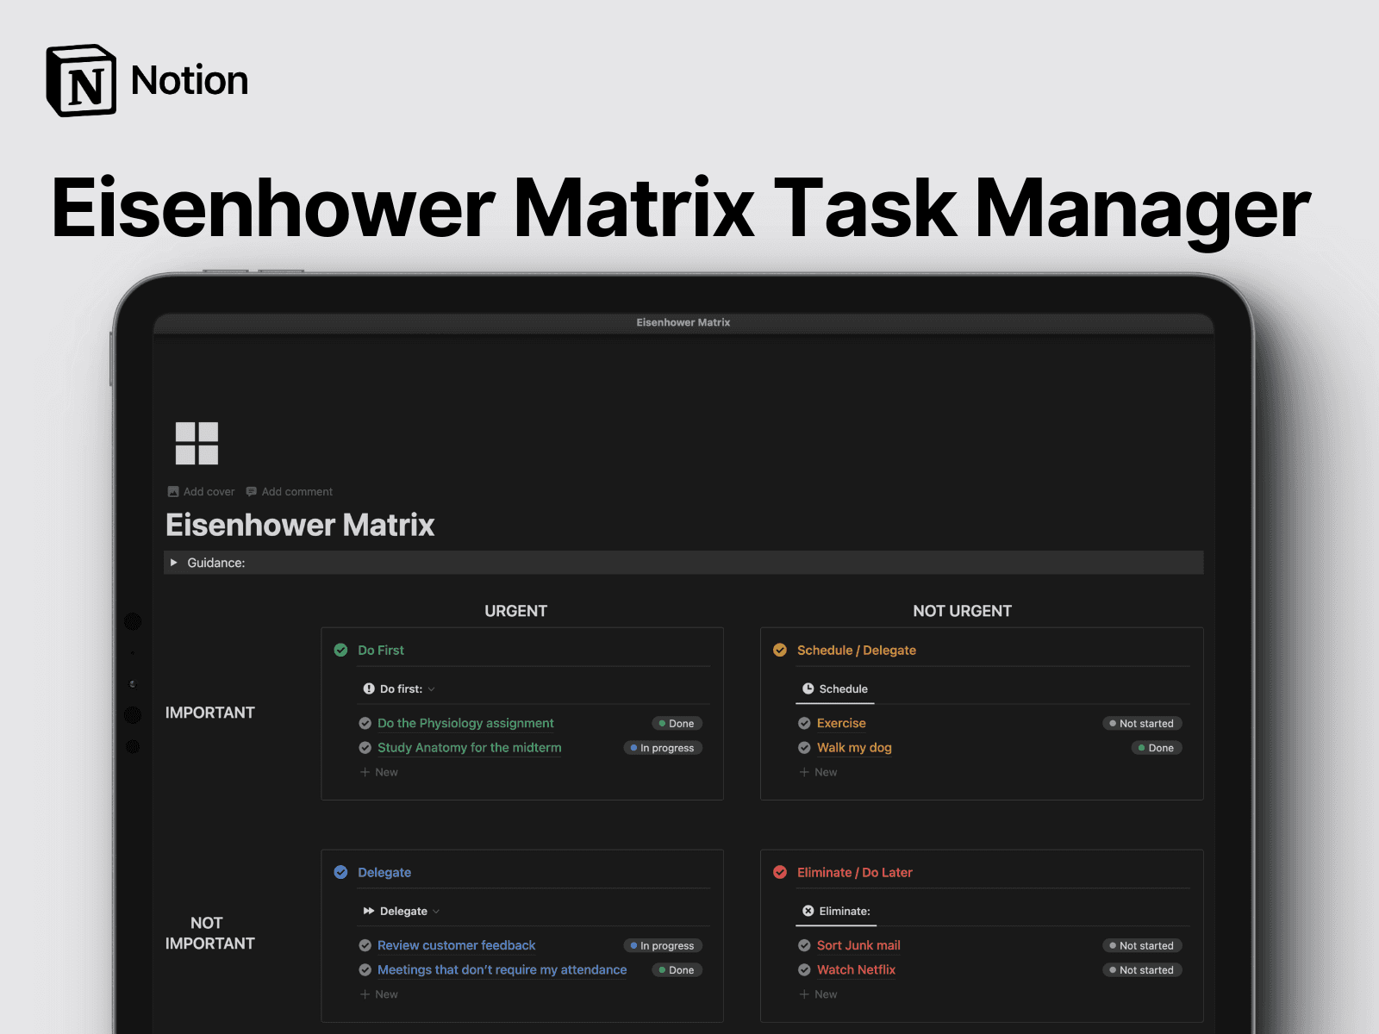The height and width of the screenshot is (1034, 1379).
Task: Click the exclamation icon of Do first view
Action: 369,688
